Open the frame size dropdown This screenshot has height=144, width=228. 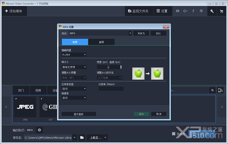tap(74, 67)
